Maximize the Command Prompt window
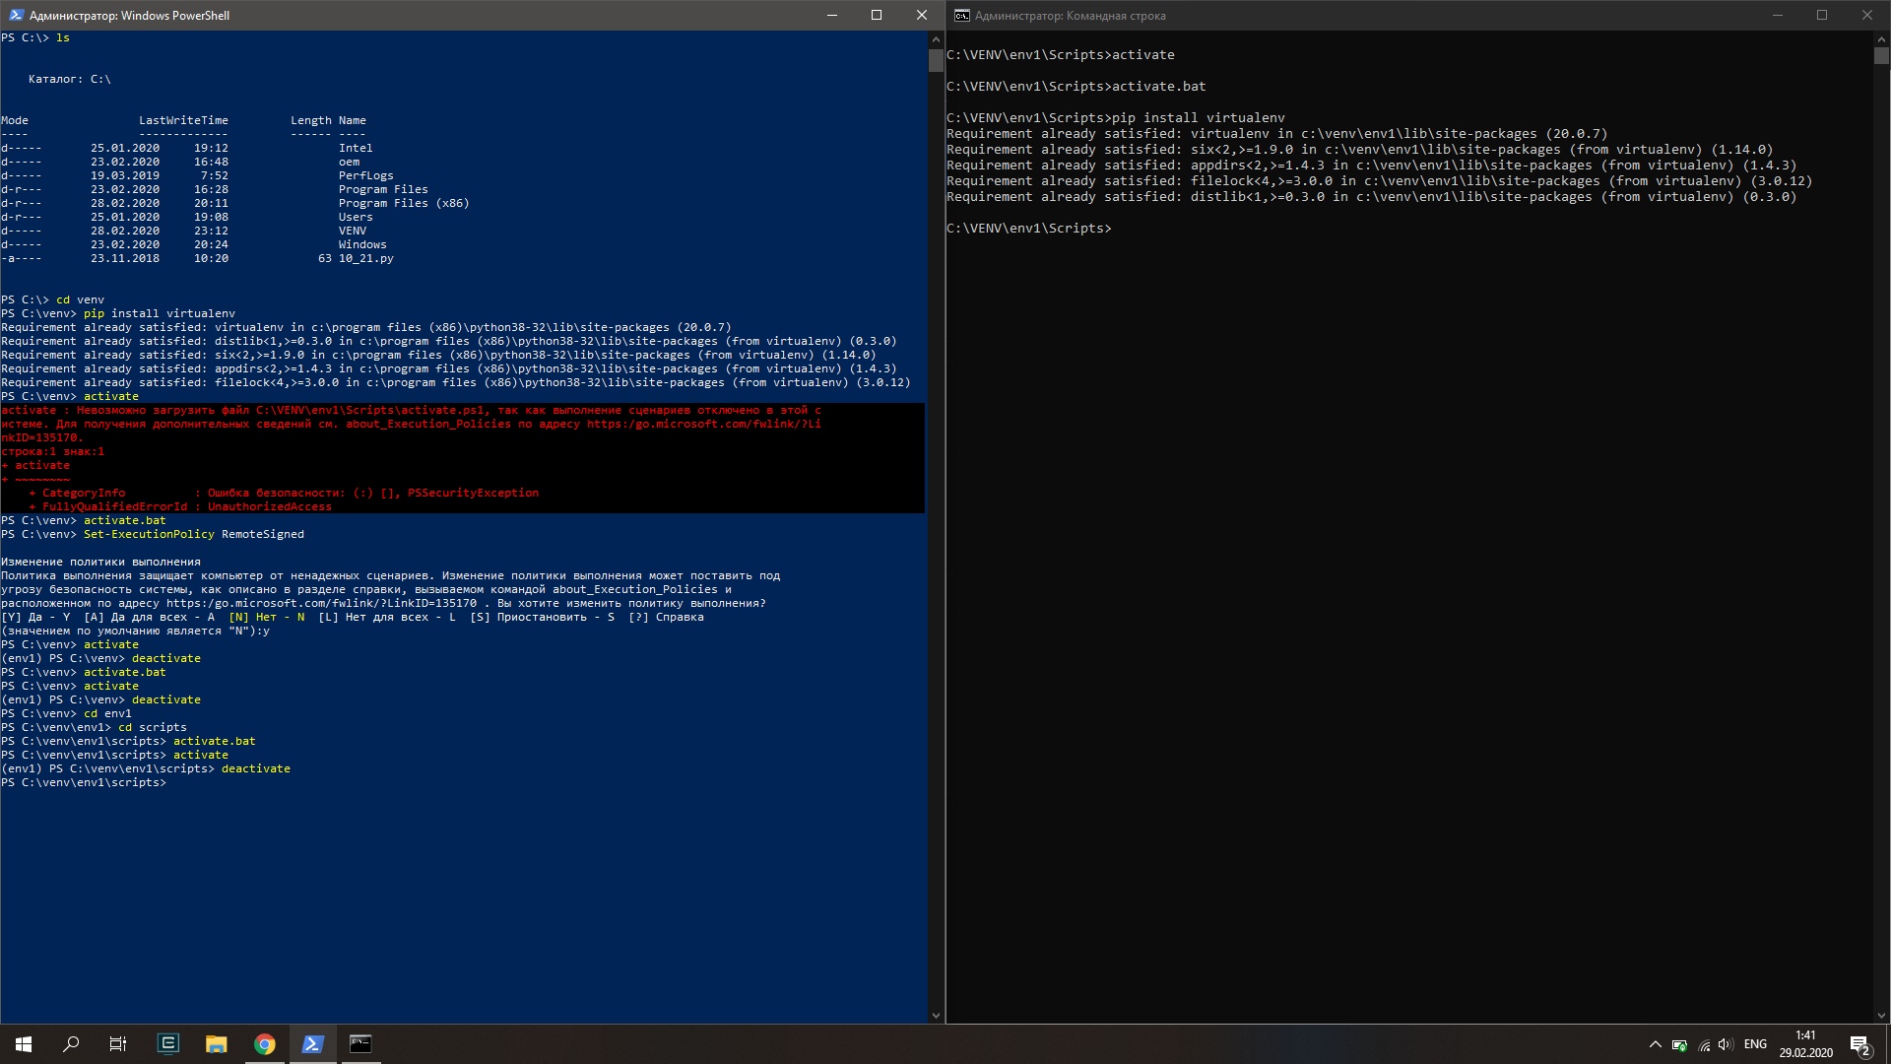 coord(1822,15)
